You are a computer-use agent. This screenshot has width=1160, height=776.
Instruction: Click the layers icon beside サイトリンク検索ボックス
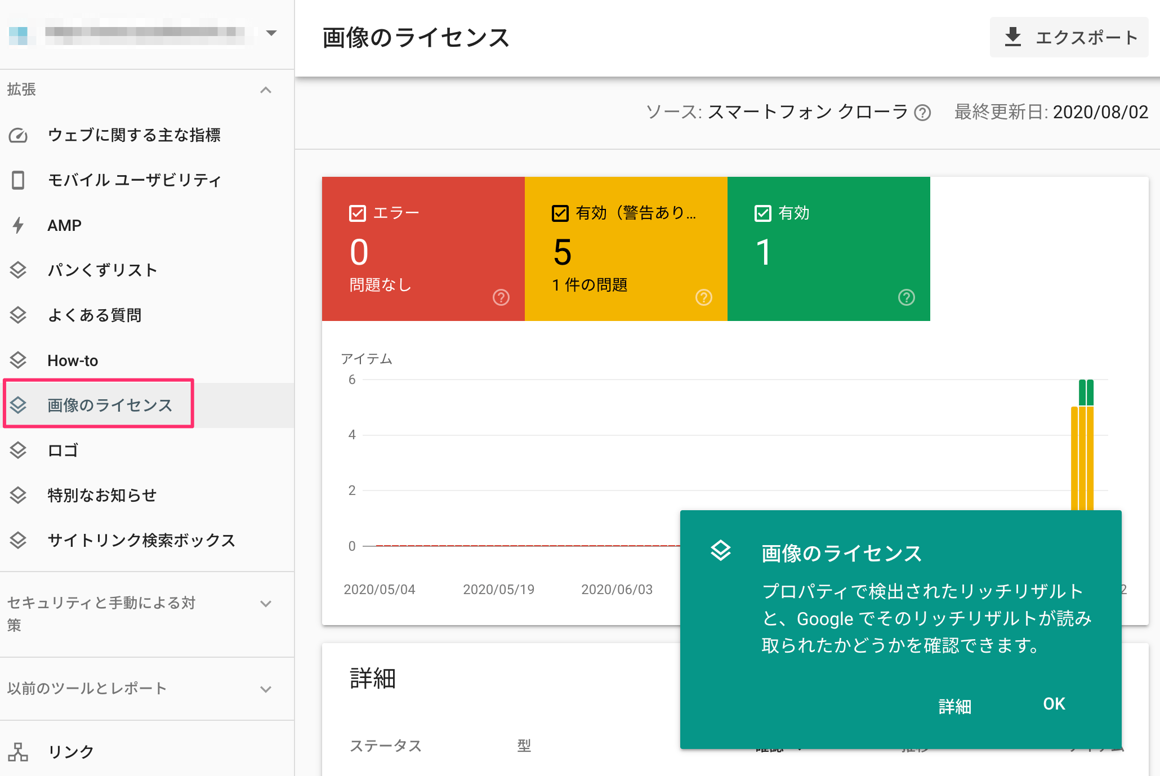[x=18, y=541]
